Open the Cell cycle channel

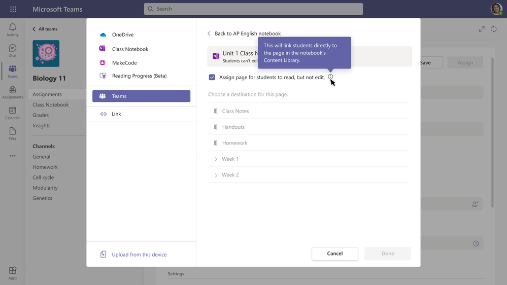(x=43, y=177)
